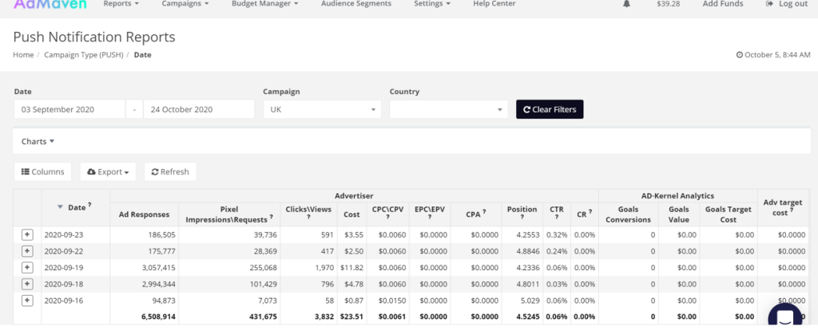Select total cost $23.51
Screen dimensions: 818x330
coord(351,316)
